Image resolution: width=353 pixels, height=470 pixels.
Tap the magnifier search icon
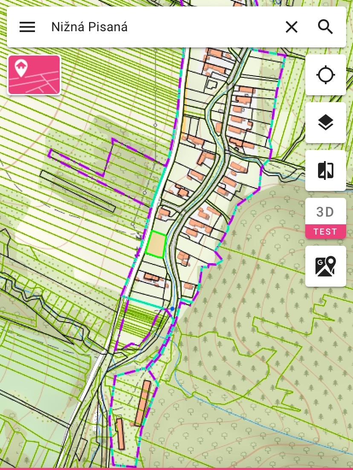coord(325,27)
